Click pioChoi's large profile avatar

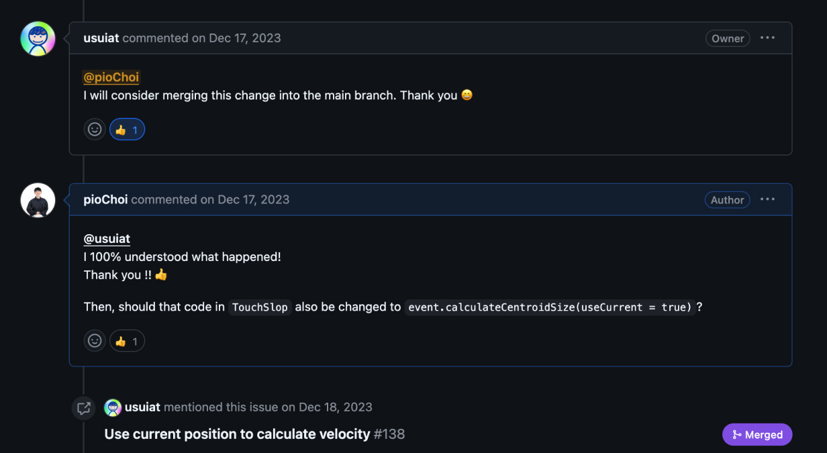pyautogui.click(x=38, y=200)
